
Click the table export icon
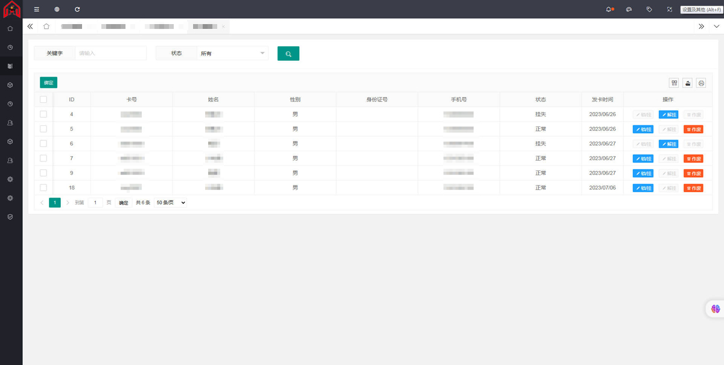tap(688, 83)
